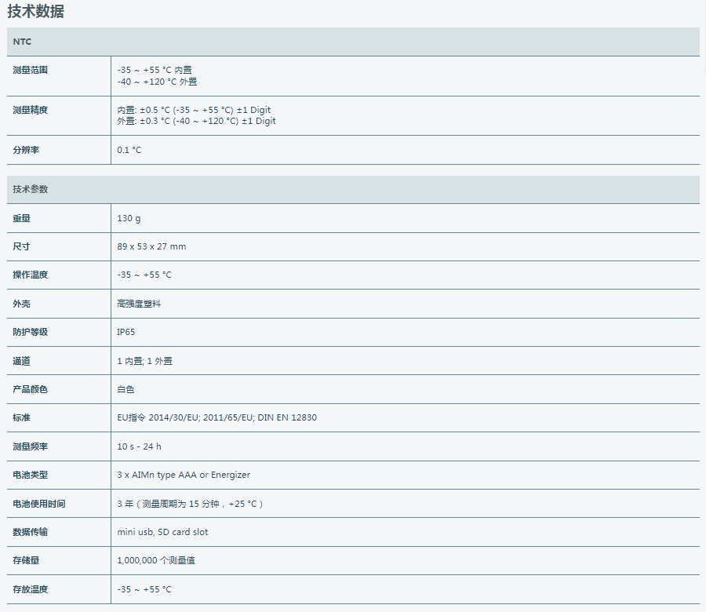The height and width of the screenshot is (612, 706).
Task: Select the 电池使用时间 row label
Action: pos(39,504)
